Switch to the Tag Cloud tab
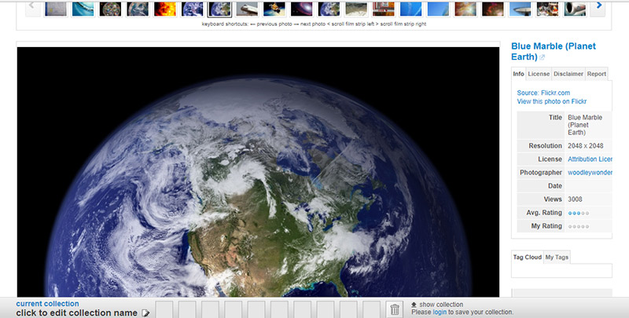 (527, 257)
